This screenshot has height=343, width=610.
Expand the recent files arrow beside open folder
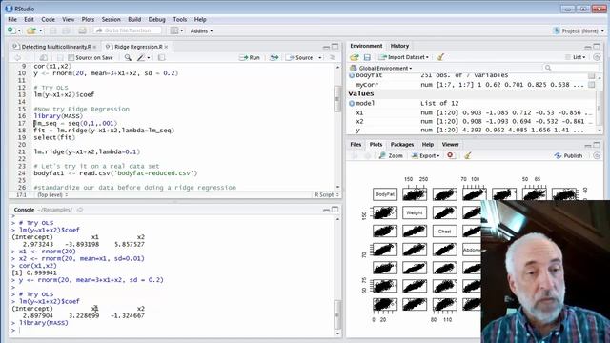click(40, 30)
